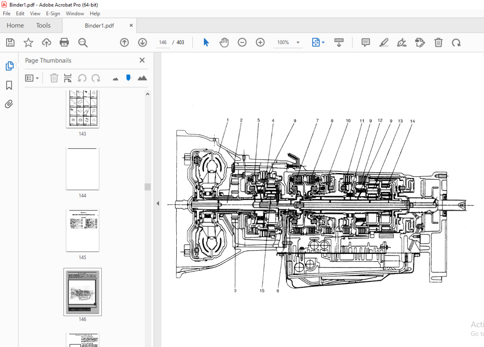The image size is (484, 347).
Task: Close the Binder1.pdf tab
Action: (131, 25)
